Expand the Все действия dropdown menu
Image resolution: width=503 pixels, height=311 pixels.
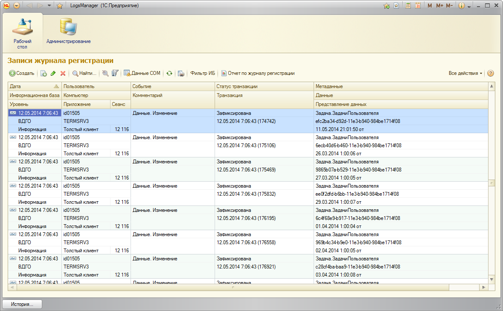[465, 73]
